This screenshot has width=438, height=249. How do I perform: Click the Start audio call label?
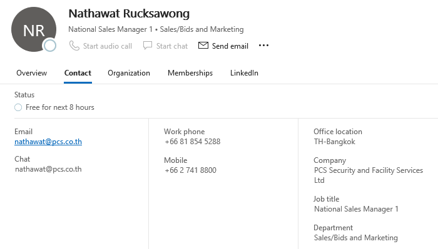tap(108, 46)
